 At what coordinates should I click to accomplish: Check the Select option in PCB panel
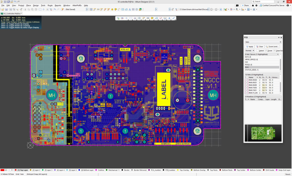pyautogui.click(x=257, y=50)
